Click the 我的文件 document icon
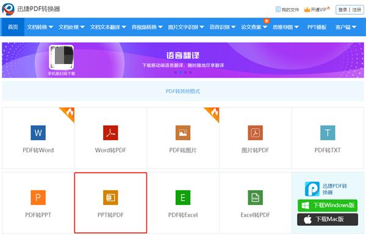The image size is (366, 236). tap(278, 9)
